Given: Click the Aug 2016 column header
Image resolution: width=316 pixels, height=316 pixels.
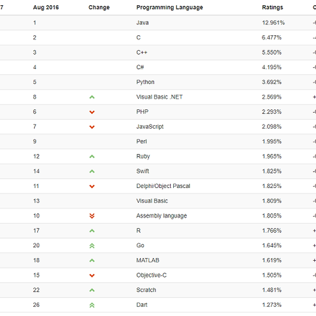Looking at the screenshot, I should (x=46, y=7).
